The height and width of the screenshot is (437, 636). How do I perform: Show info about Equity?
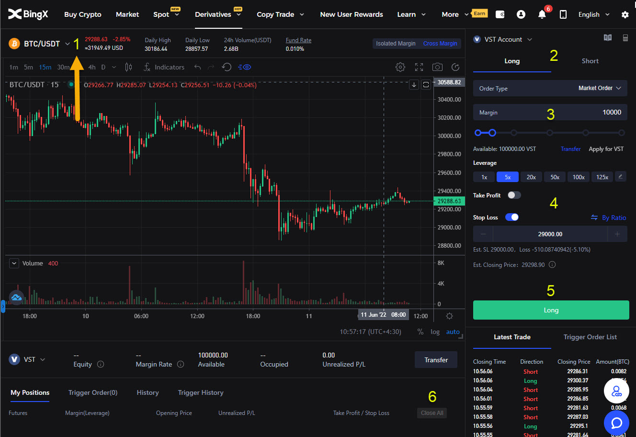[101, 364]
